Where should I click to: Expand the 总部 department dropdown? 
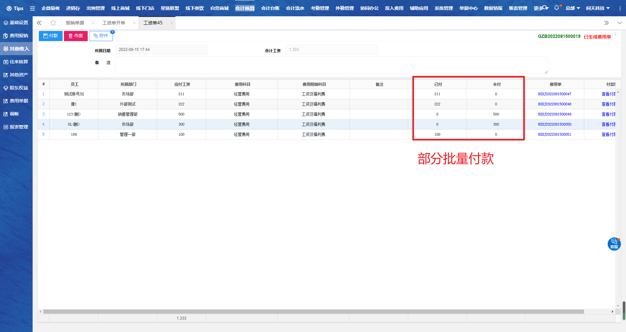(573, 8)
